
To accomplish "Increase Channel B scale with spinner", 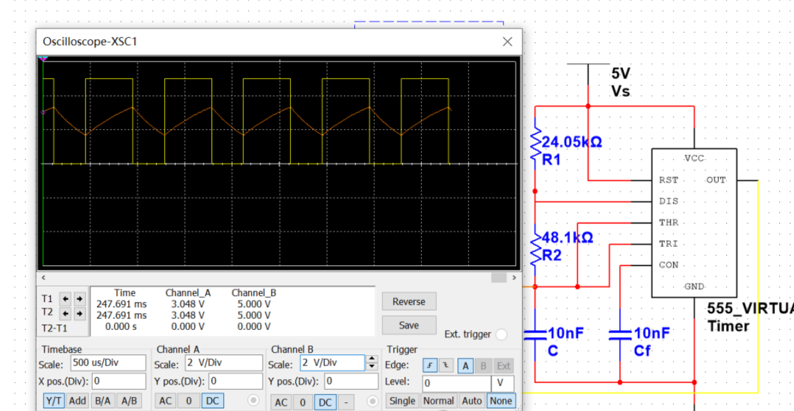I will coord(372,359).
